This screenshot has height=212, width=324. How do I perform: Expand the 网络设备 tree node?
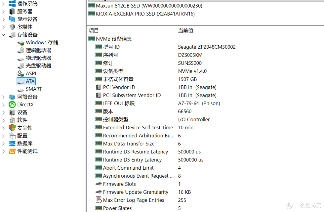3,97
